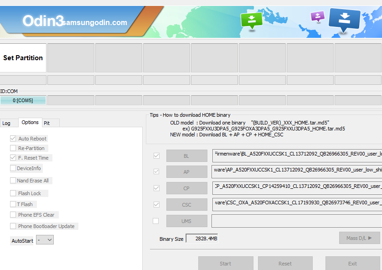This screenshot has height=270, width=382.
Task: Uncheck the CSC file checkbox
Action: 156,204
